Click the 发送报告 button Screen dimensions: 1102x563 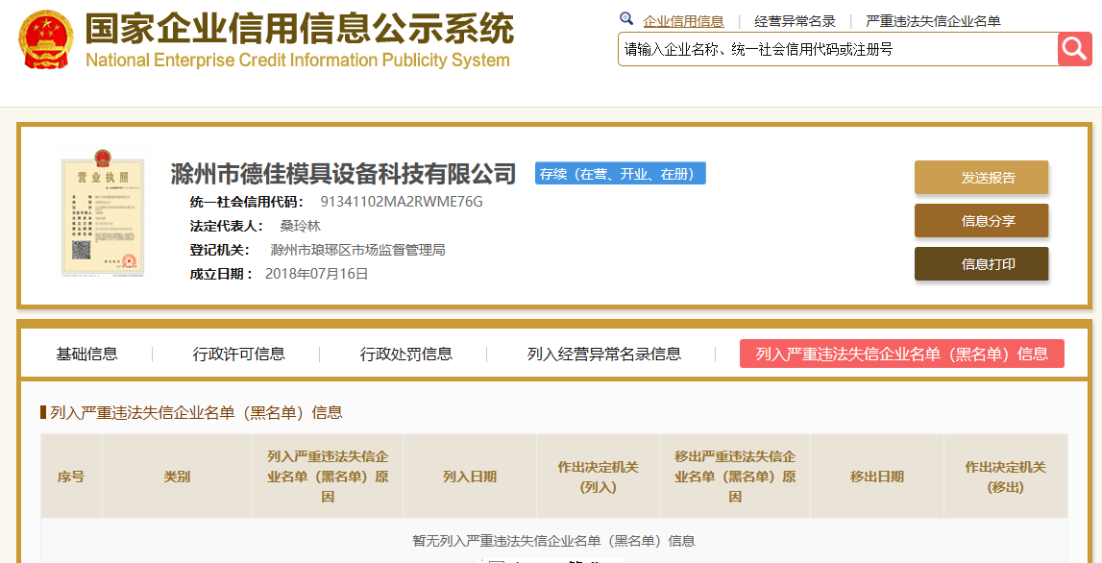tap(981, 177)
